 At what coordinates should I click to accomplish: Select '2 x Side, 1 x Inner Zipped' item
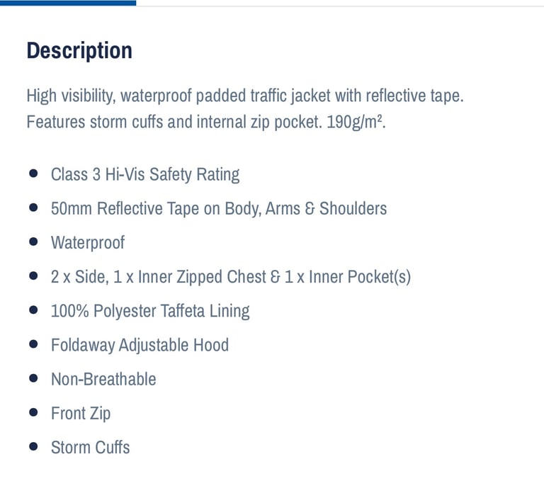[x=231, y=277]
